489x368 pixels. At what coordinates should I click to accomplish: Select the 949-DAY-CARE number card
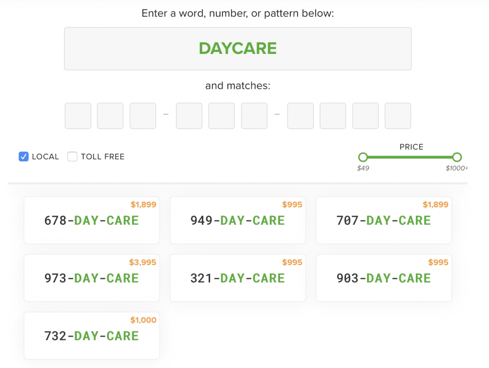(x=238, y=220)
